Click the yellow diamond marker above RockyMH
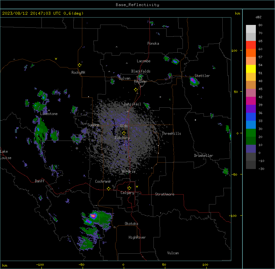The height and width of the screenshot is (269, 275). pyautogui.click(x=80, y=65)
